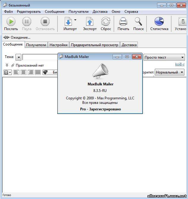Screen dimensions: 188x199
Task: Click the Ожидание... status text
Action: [x=20, y=37]
